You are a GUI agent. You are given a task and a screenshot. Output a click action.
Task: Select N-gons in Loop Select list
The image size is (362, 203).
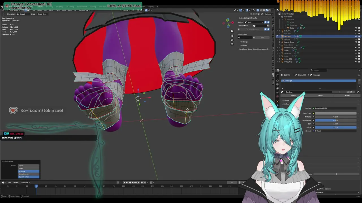click(x=29, y=171)
